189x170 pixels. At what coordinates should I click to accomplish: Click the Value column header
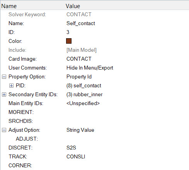[x=73, y=6]
